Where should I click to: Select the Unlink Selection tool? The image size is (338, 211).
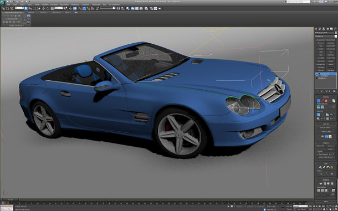7,8
